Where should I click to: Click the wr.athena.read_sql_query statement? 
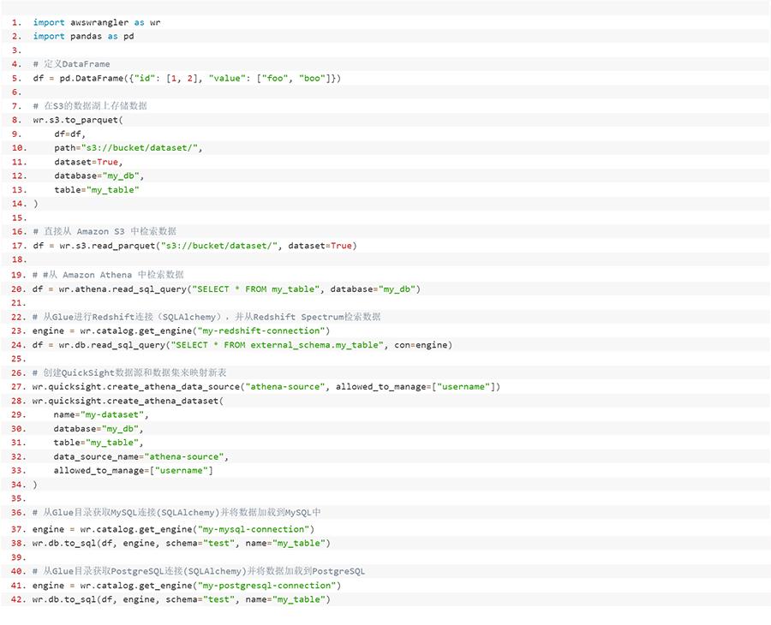pos(227,289)
